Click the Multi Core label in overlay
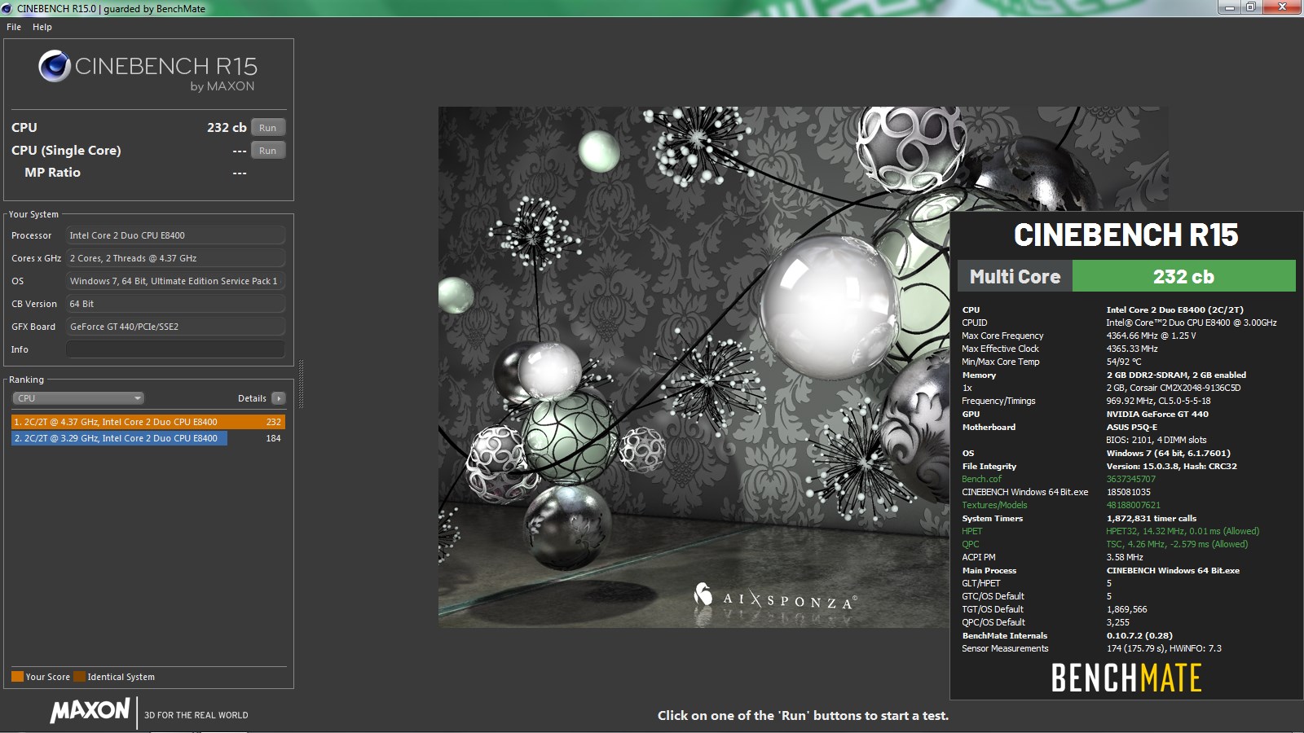1304x733 pixels. click(1015, 277)
